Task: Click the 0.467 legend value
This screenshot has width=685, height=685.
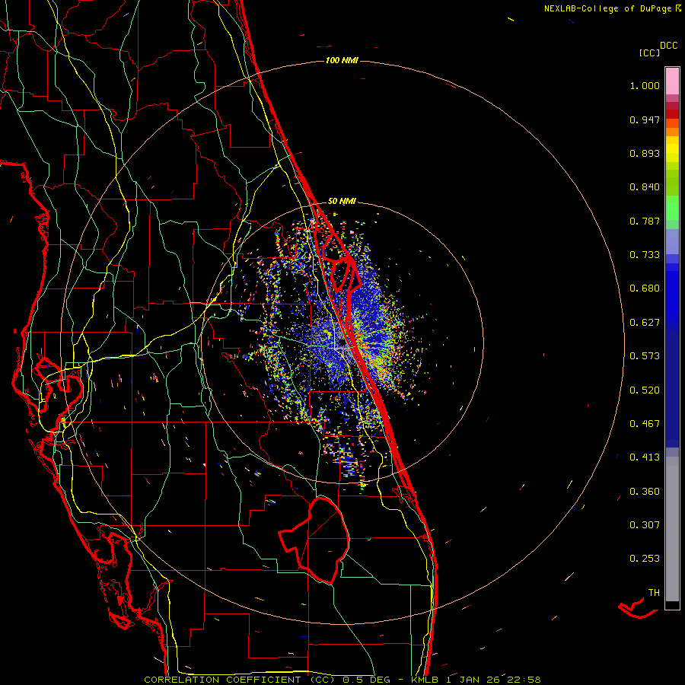Action: tap(645, 424)
